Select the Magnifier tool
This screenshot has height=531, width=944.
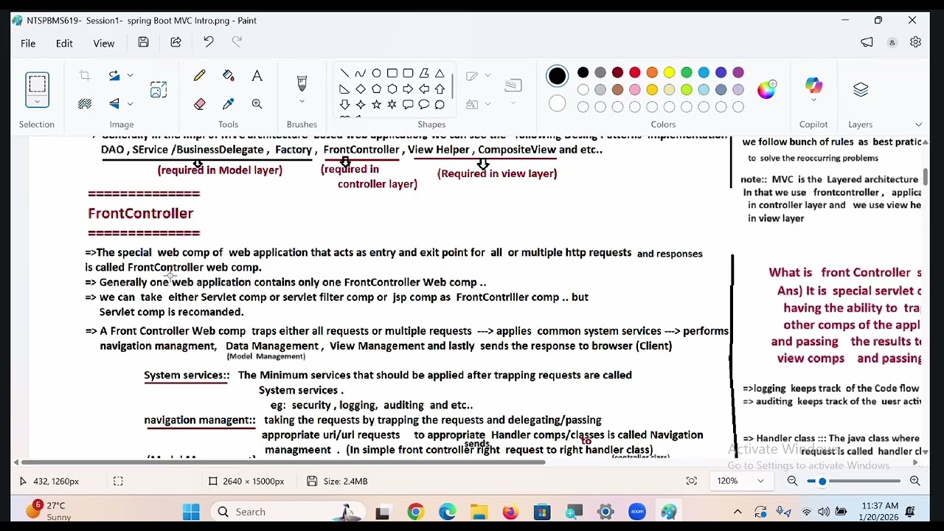click(x=257, y=104)
